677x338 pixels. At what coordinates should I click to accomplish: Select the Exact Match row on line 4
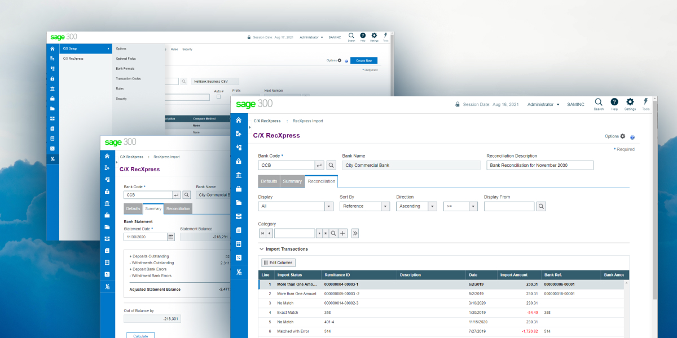(x=441, y=312)
